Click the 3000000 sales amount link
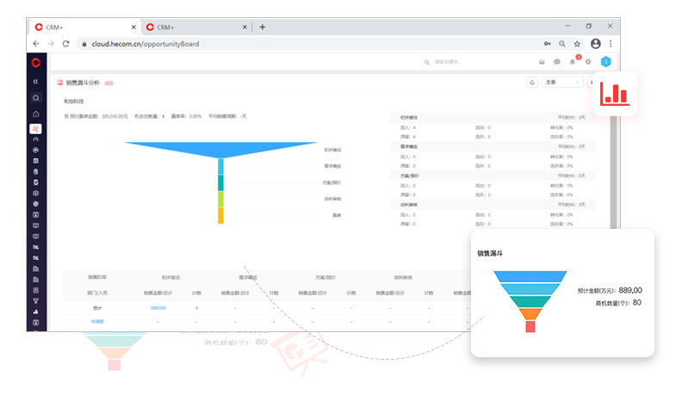The image size is (682, 395). [x=158, y=307]
